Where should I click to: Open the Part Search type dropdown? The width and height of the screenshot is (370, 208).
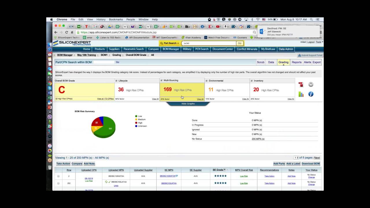[x=170, y=43]
